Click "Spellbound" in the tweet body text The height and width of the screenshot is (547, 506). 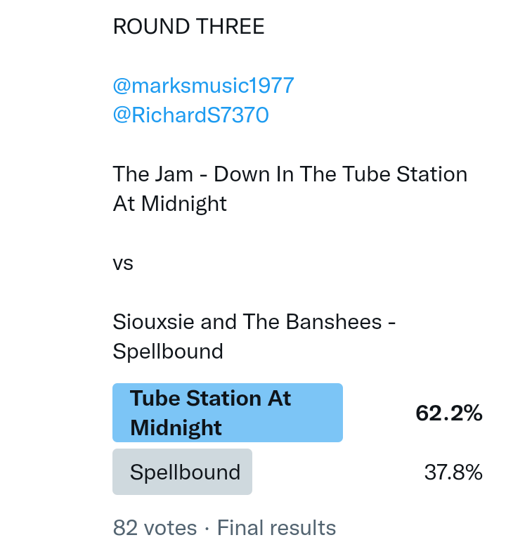pyautogui.click(x=168, y=351)
